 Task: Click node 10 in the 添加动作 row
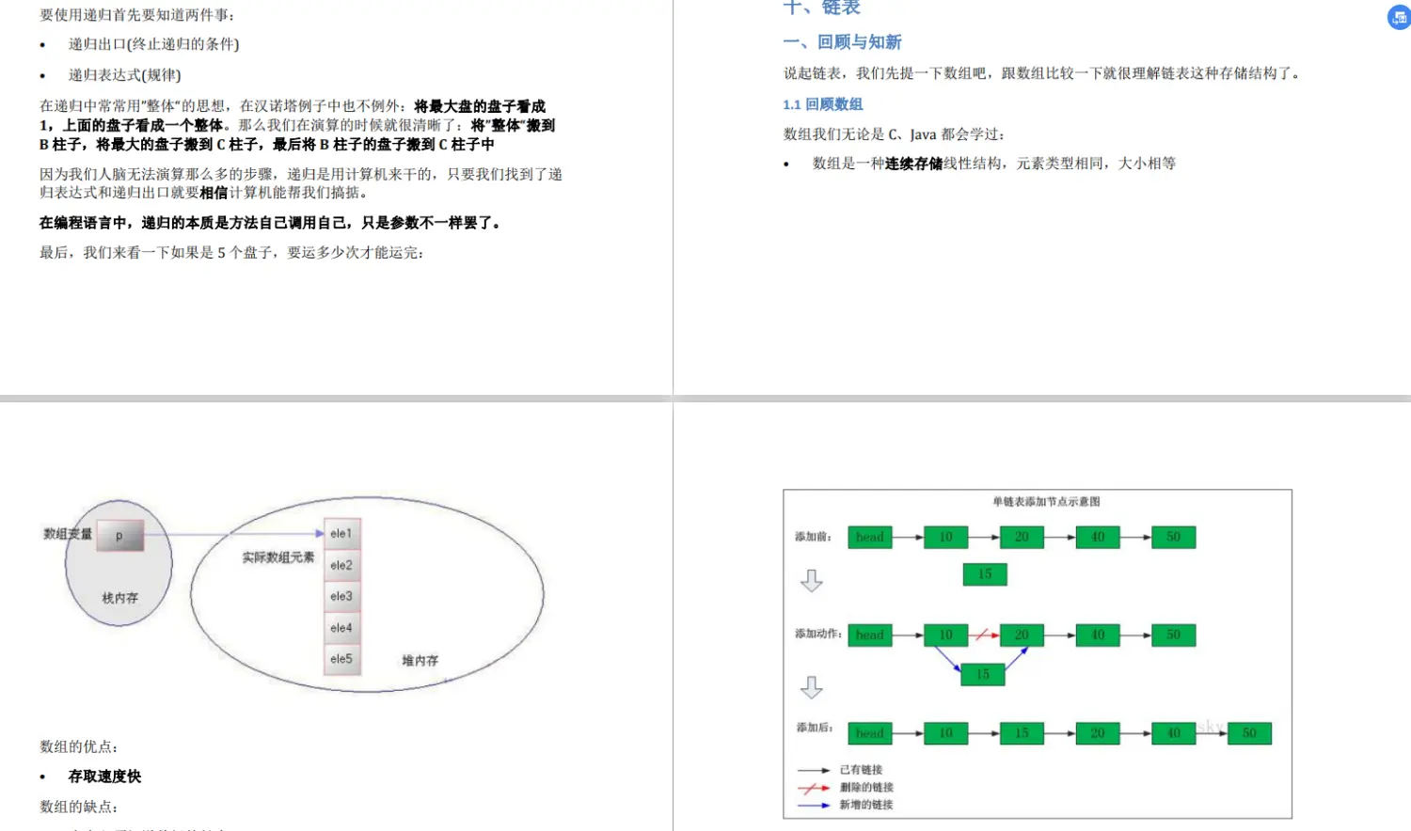click(x=946, y=635)
